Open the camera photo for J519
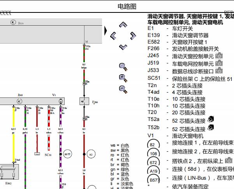234x189 pixels. 219,63
